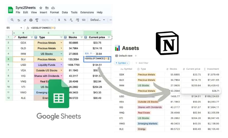Open Type dropdown for USD row

(61, 65)
